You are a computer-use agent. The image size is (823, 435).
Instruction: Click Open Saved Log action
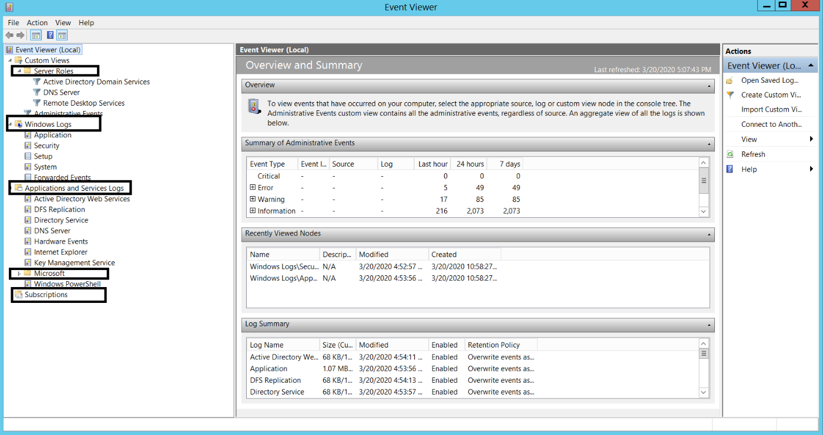click(770, 80)
